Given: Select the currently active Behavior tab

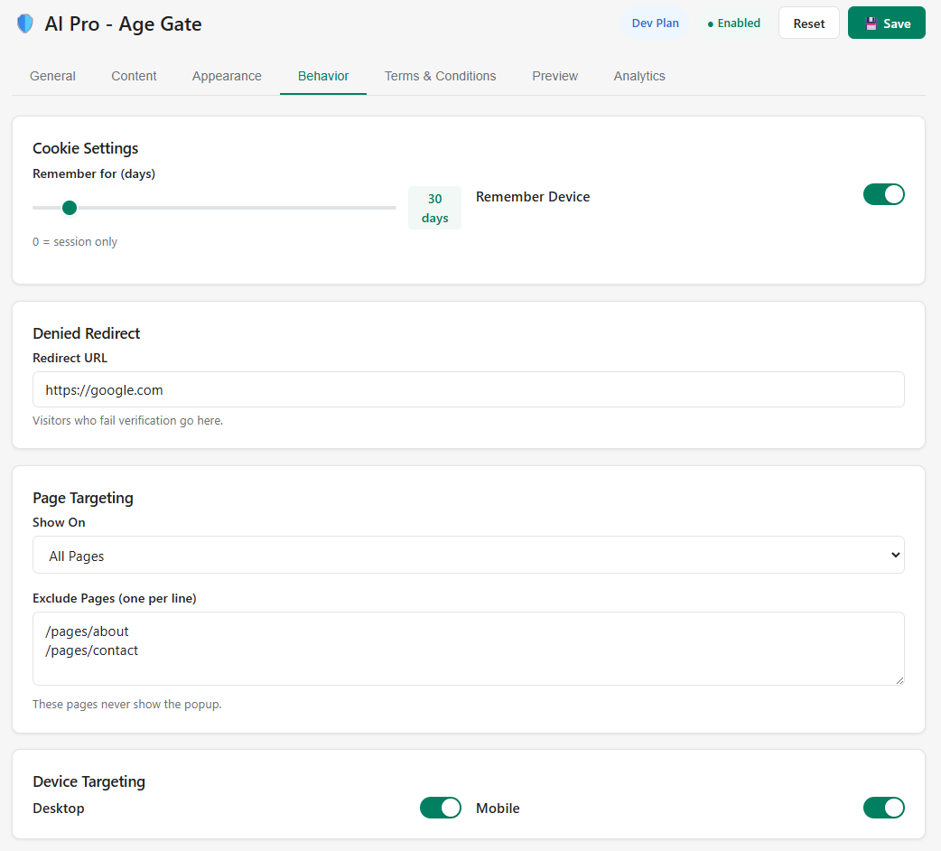Looking at the screenshot, I should tap(322, 76).
